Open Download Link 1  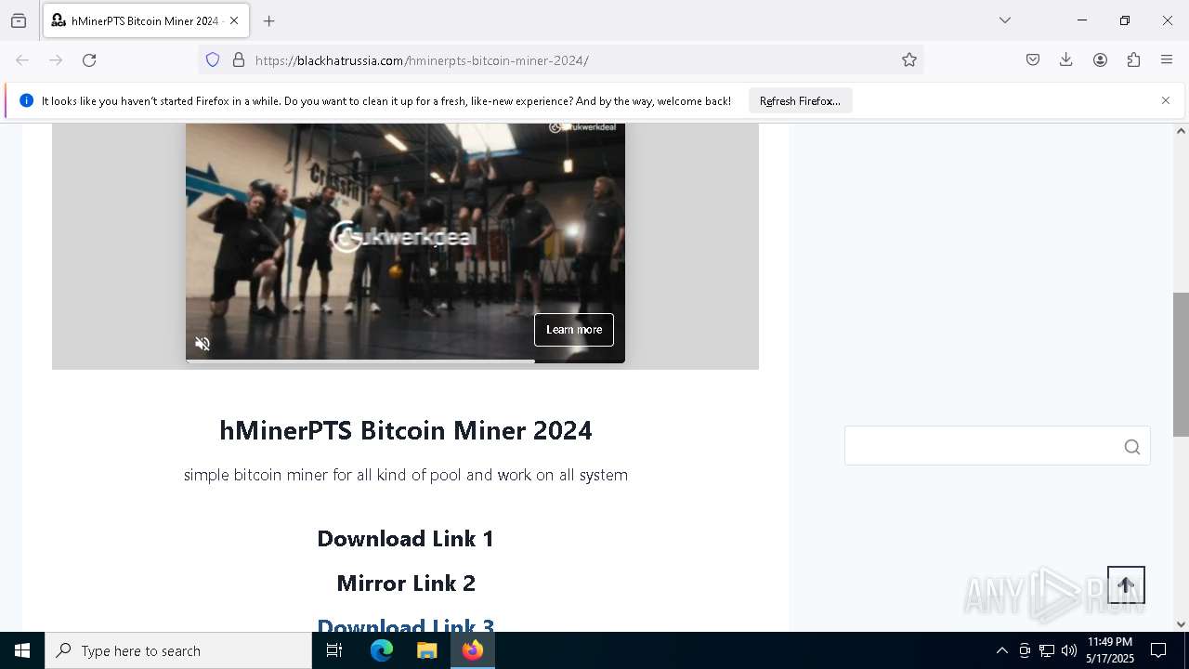pyautogui.click(x=405, y=539)
